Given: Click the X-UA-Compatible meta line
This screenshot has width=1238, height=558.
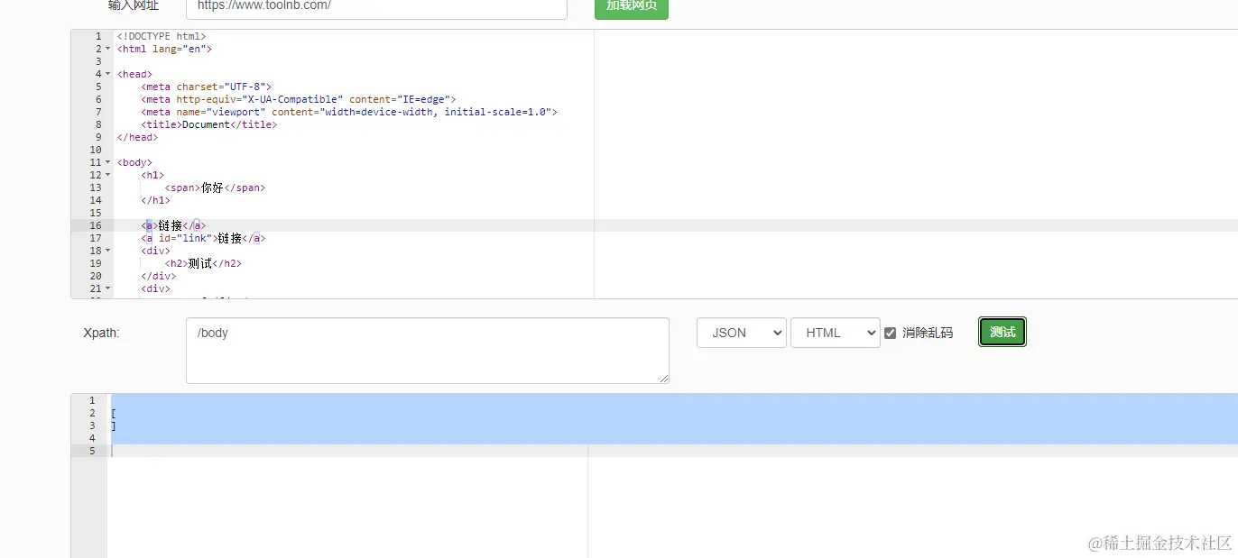Looking at the screenshot, I should tap(298, 99).
